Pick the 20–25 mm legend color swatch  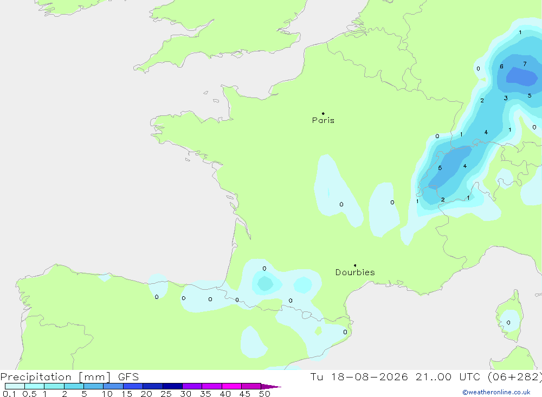click(x=153, y=386)
